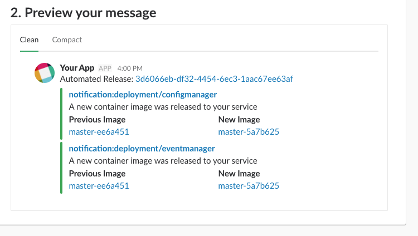Click the Preview your message heading
This screenshot has height=236, width=418.
(83, 13)
